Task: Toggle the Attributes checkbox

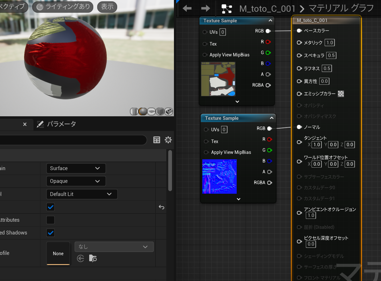Action: pyautogui.click(x=51, y=220)
